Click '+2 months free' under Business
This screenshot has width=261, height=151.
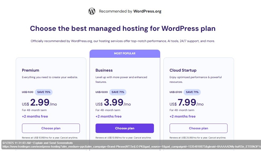109,117
